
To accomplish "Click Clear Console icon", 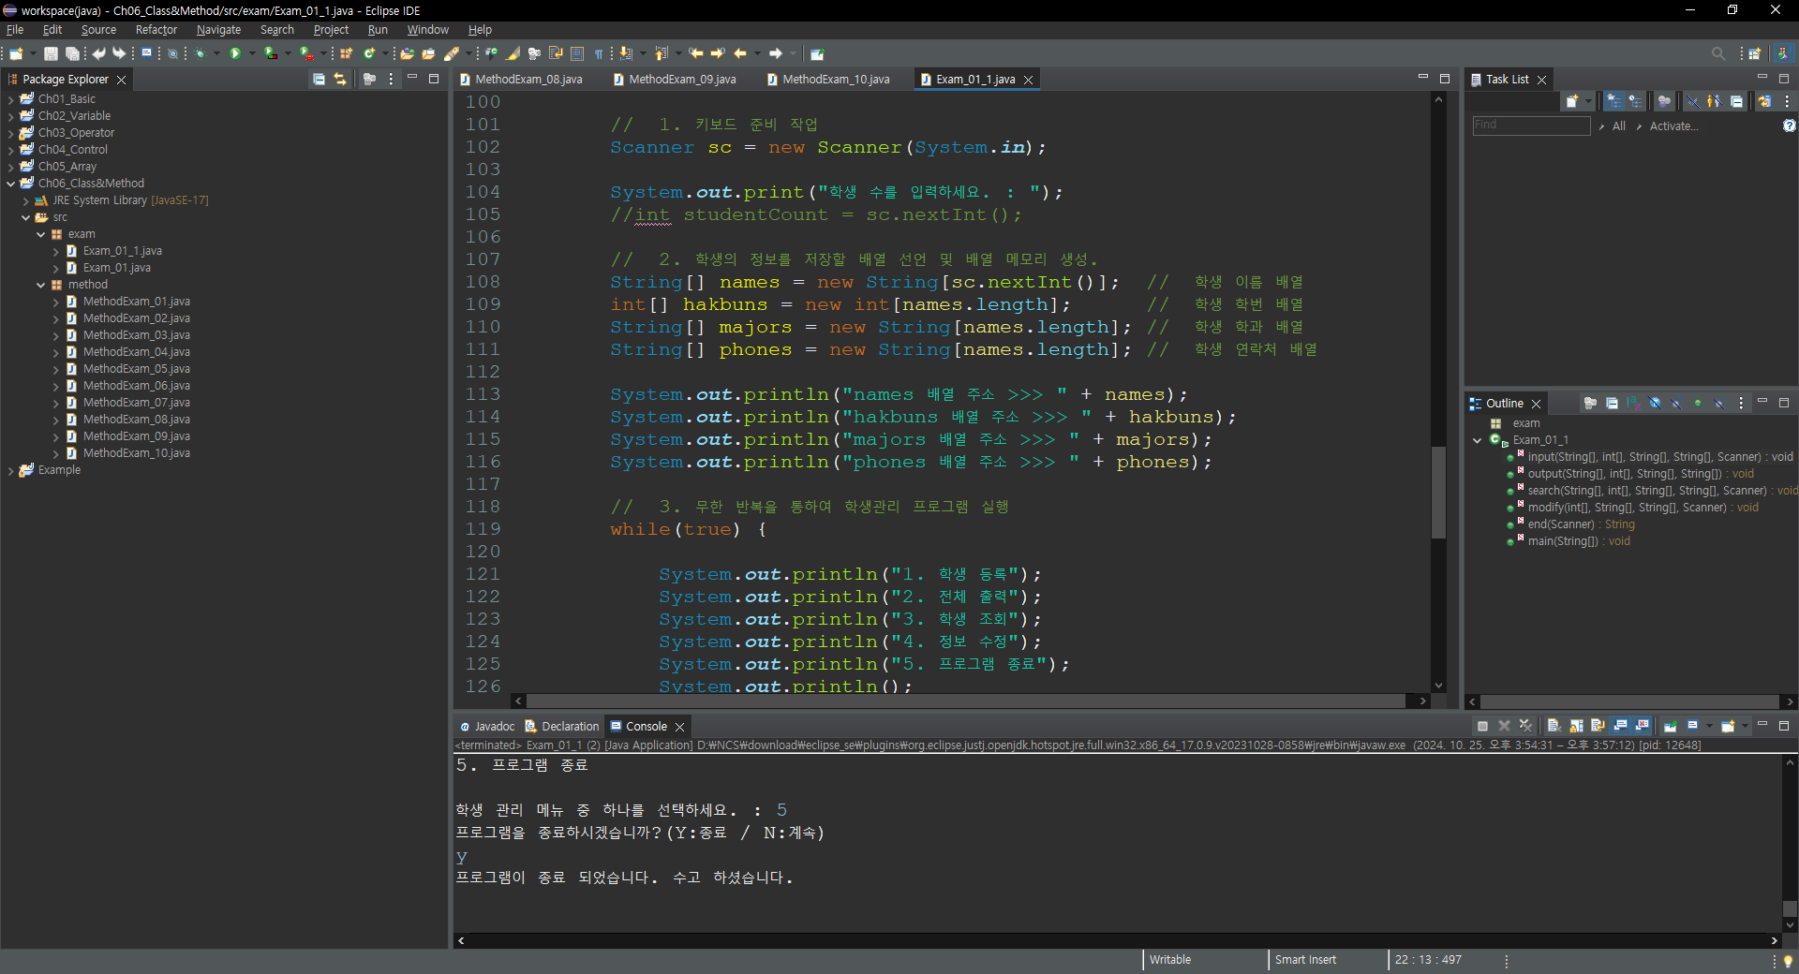I will [1554, 726].
